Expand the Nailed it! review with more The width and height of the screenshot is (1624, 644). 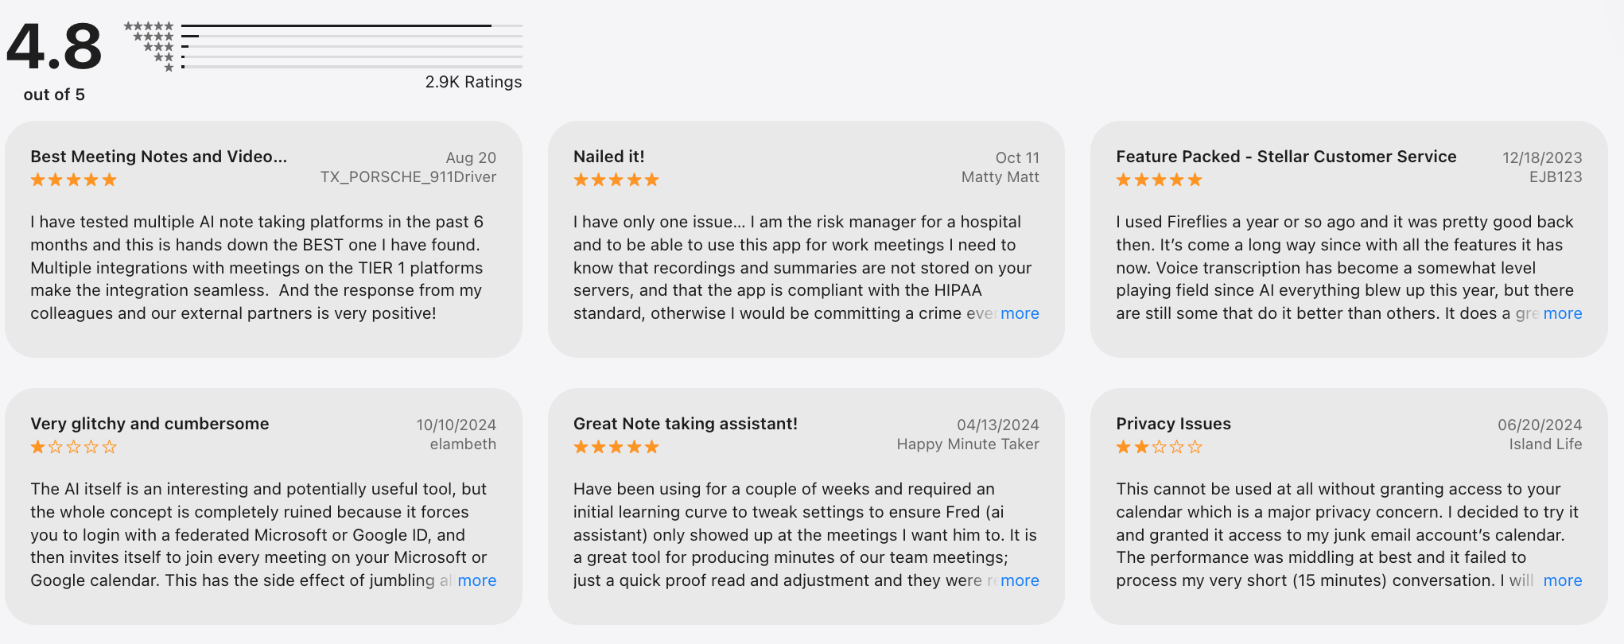click(1020, 313)
